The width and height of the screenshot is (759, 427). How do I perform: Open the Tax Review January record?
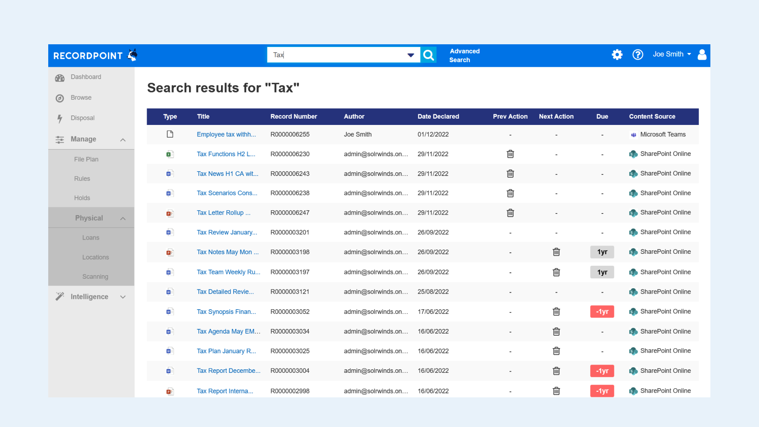point(227,232)
